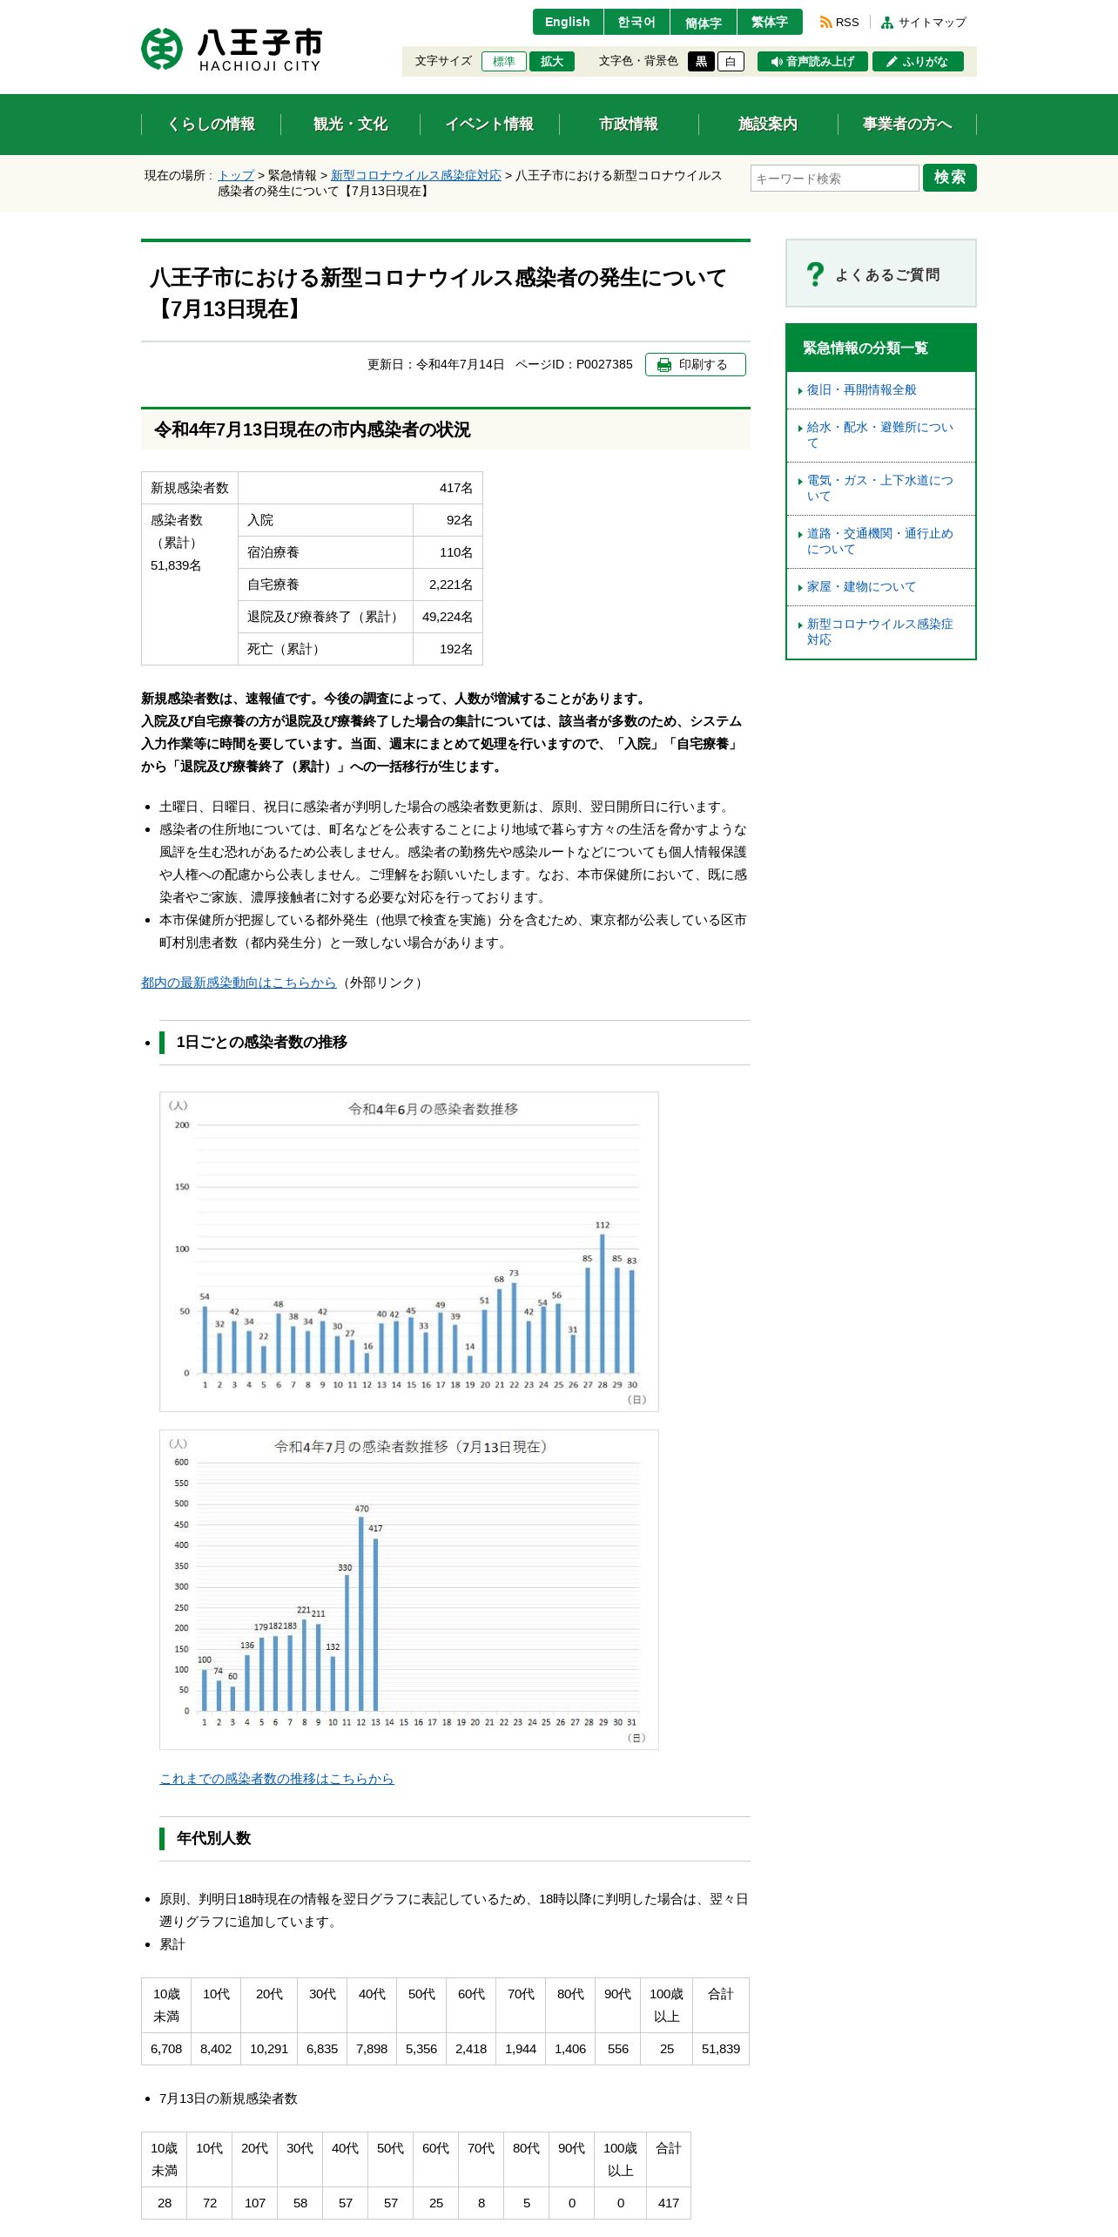Open the 施設案内 menu
Image resolution: width=1118 pixels, height=2237 pixels.
click(x=768, y=125)
